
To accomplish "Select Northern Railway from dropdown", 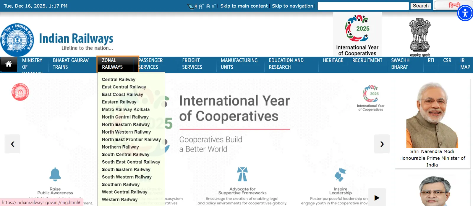I will (120, 147).
